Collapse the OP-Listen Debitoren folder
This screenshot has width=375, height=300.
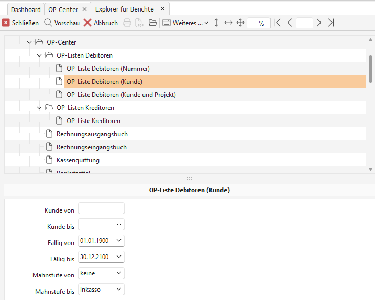(39, 55)
